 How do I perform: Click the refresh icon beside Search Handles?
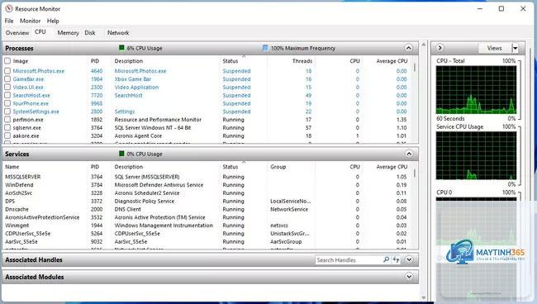coord(397,260)
